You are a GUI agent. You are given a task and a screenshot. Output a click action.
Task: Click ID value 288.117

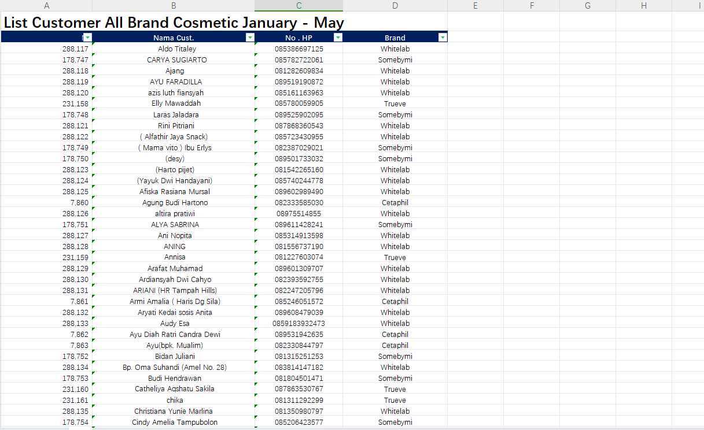(75, 49)
